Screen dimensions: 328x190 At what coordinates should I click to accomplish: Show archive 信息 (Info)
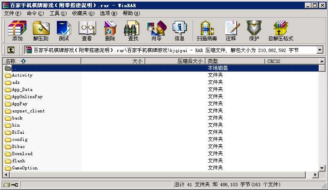click(x=179, y=31)
